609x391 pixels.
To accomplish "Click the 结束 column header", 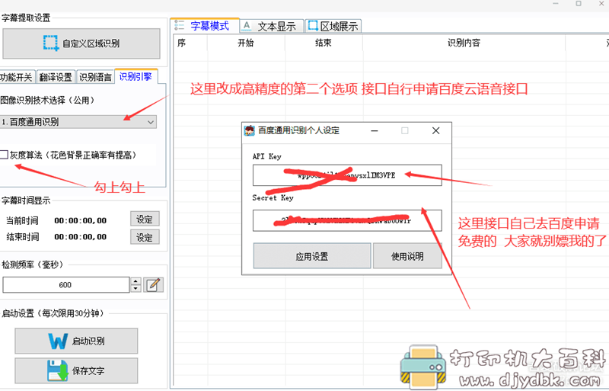I will click(323, 43).
